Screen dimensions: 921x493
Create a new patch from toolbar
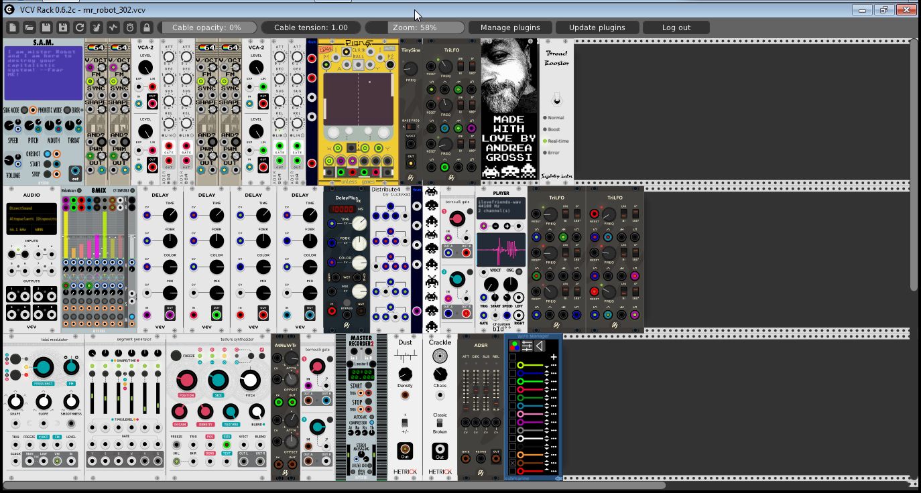[x=13, y=27]
